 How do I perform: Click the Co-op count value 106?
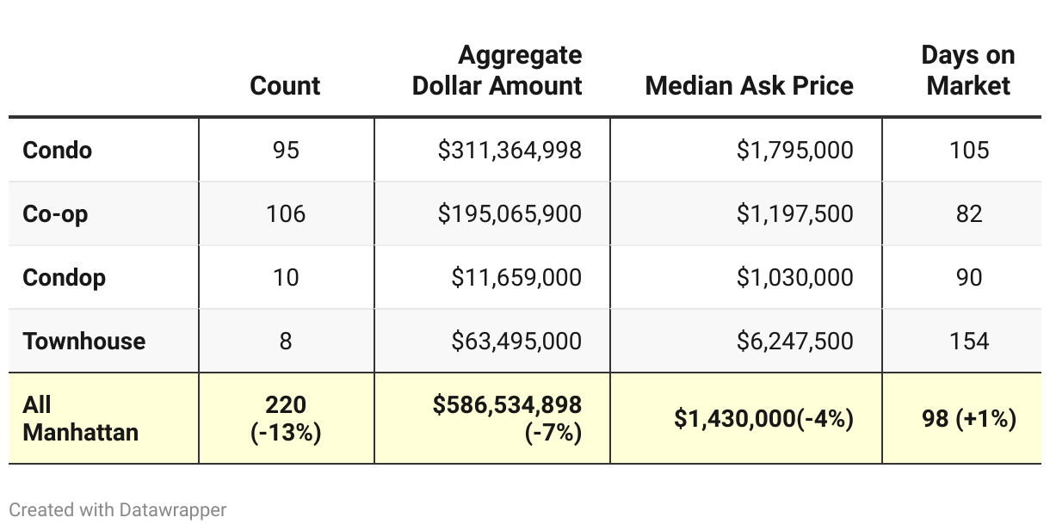pos(285,213)
